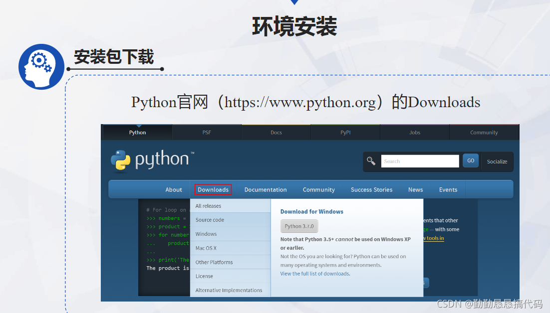
Task: Click the 'The product is' output line
Action: pyautogui.click(x=168, y=268)
